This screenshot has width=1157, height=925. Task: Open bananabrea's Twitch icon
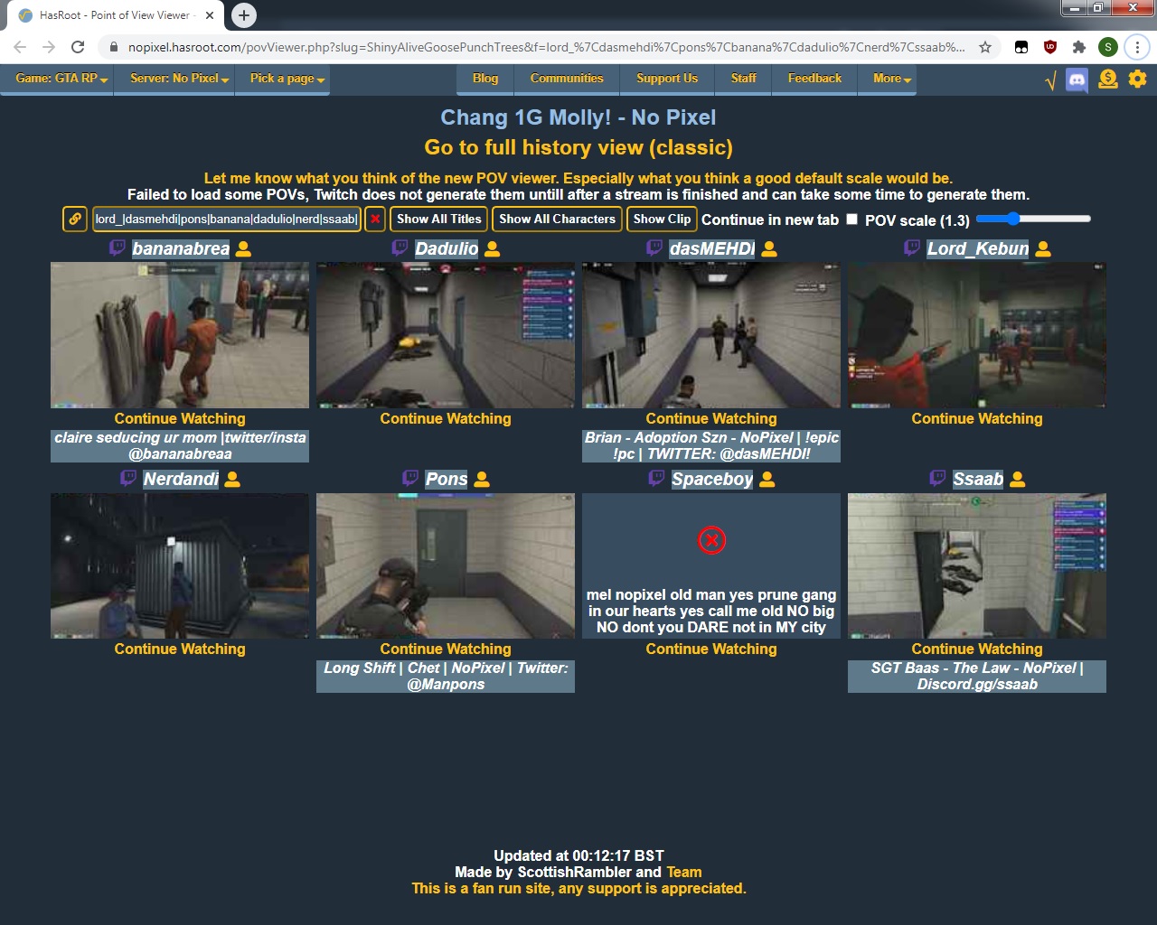pos(118,248)
